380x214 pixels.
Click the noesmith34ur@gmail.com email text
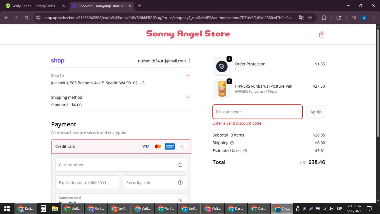click(x=162, y=61)
